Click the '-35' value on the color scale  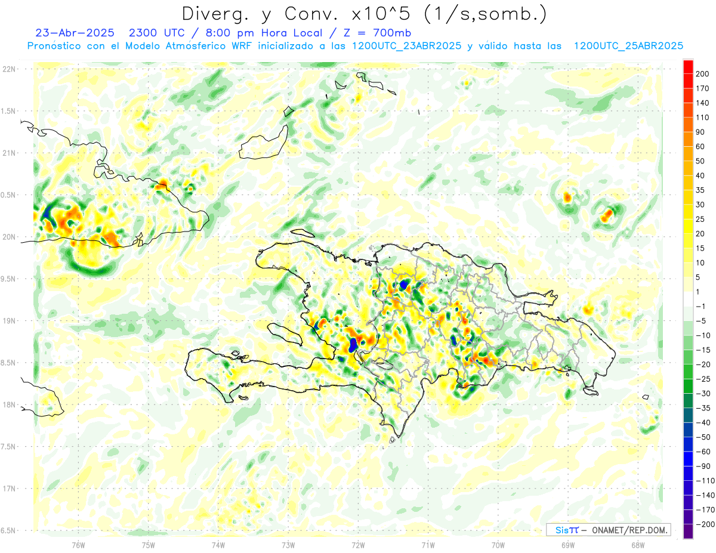(x=702, y=408)
